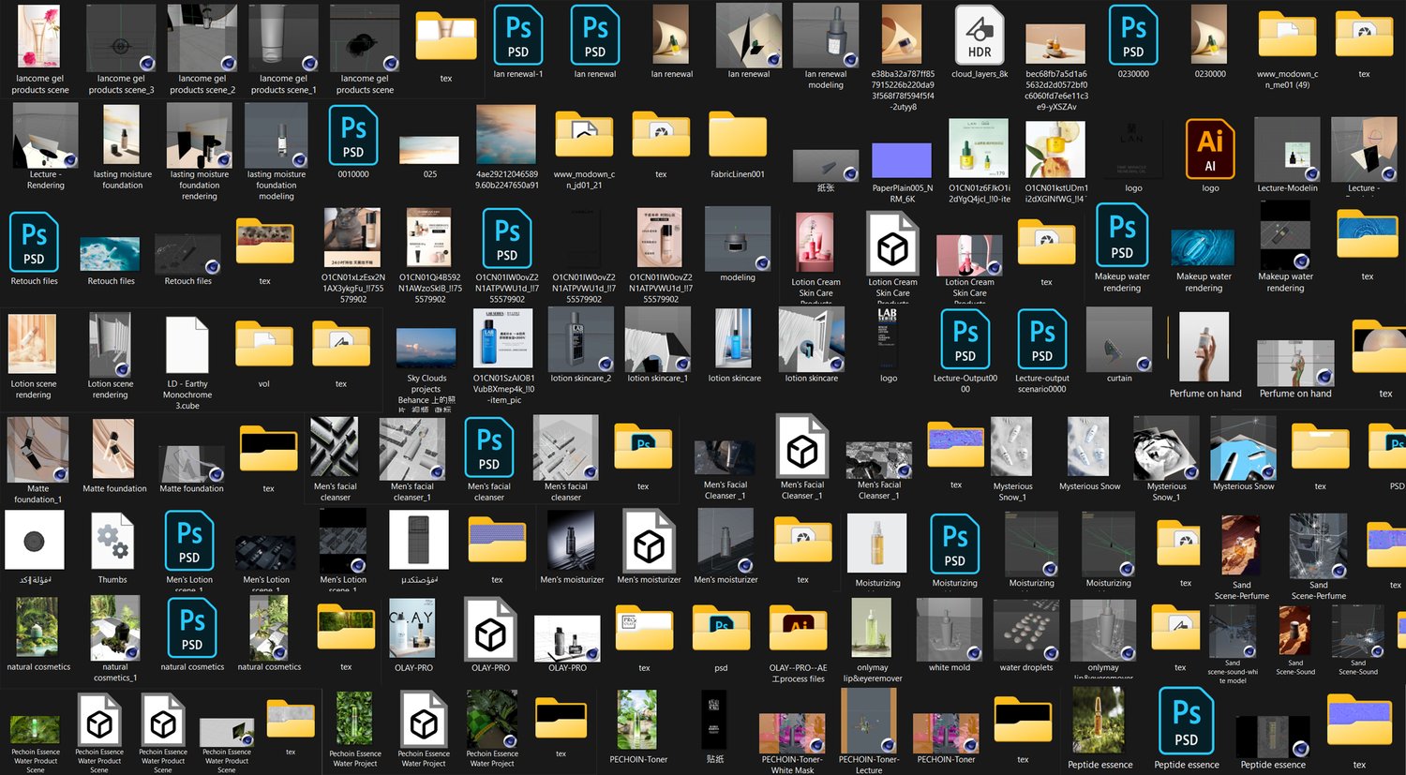
Task: Select the LD - Earthy Monochrome 3.cube file icon
Action: (187, 345)
